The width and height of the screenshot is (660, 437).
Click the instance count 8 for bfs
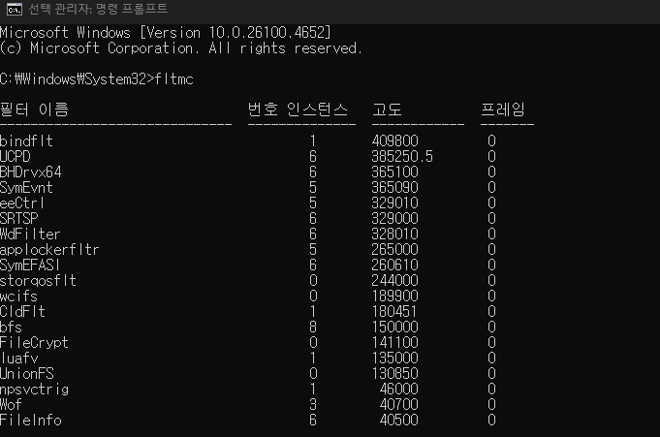pos(313,327)
